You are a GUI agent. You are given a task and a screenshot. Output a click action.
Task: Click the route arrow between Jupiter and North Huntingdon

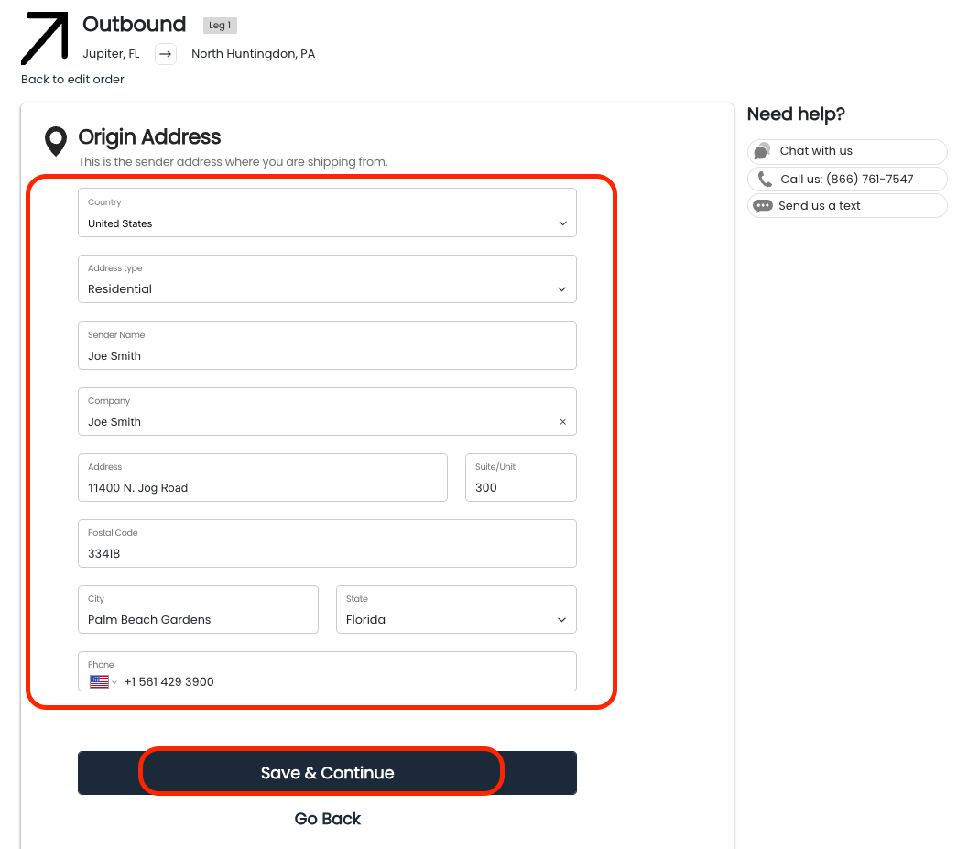pyautogui.click(x=166, y=54)
